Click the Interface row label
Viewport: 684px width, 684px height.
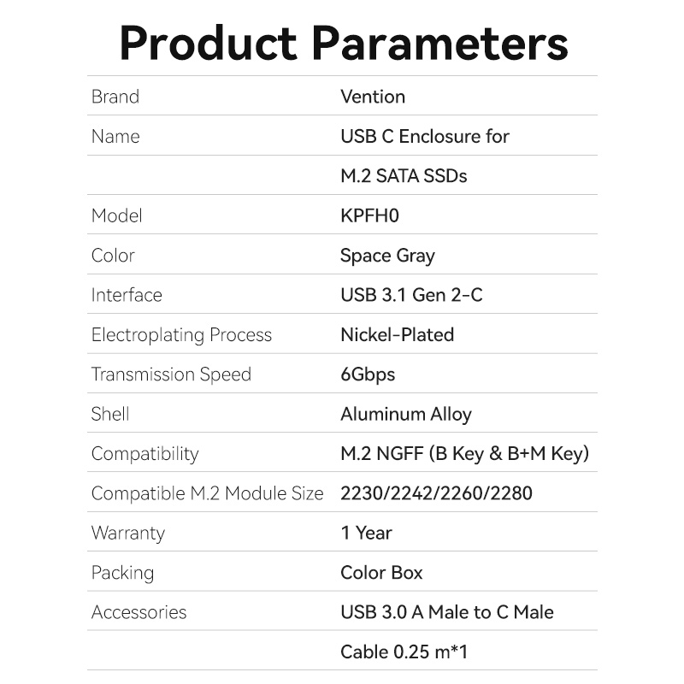pyautogui.click(x=127, y=295)
